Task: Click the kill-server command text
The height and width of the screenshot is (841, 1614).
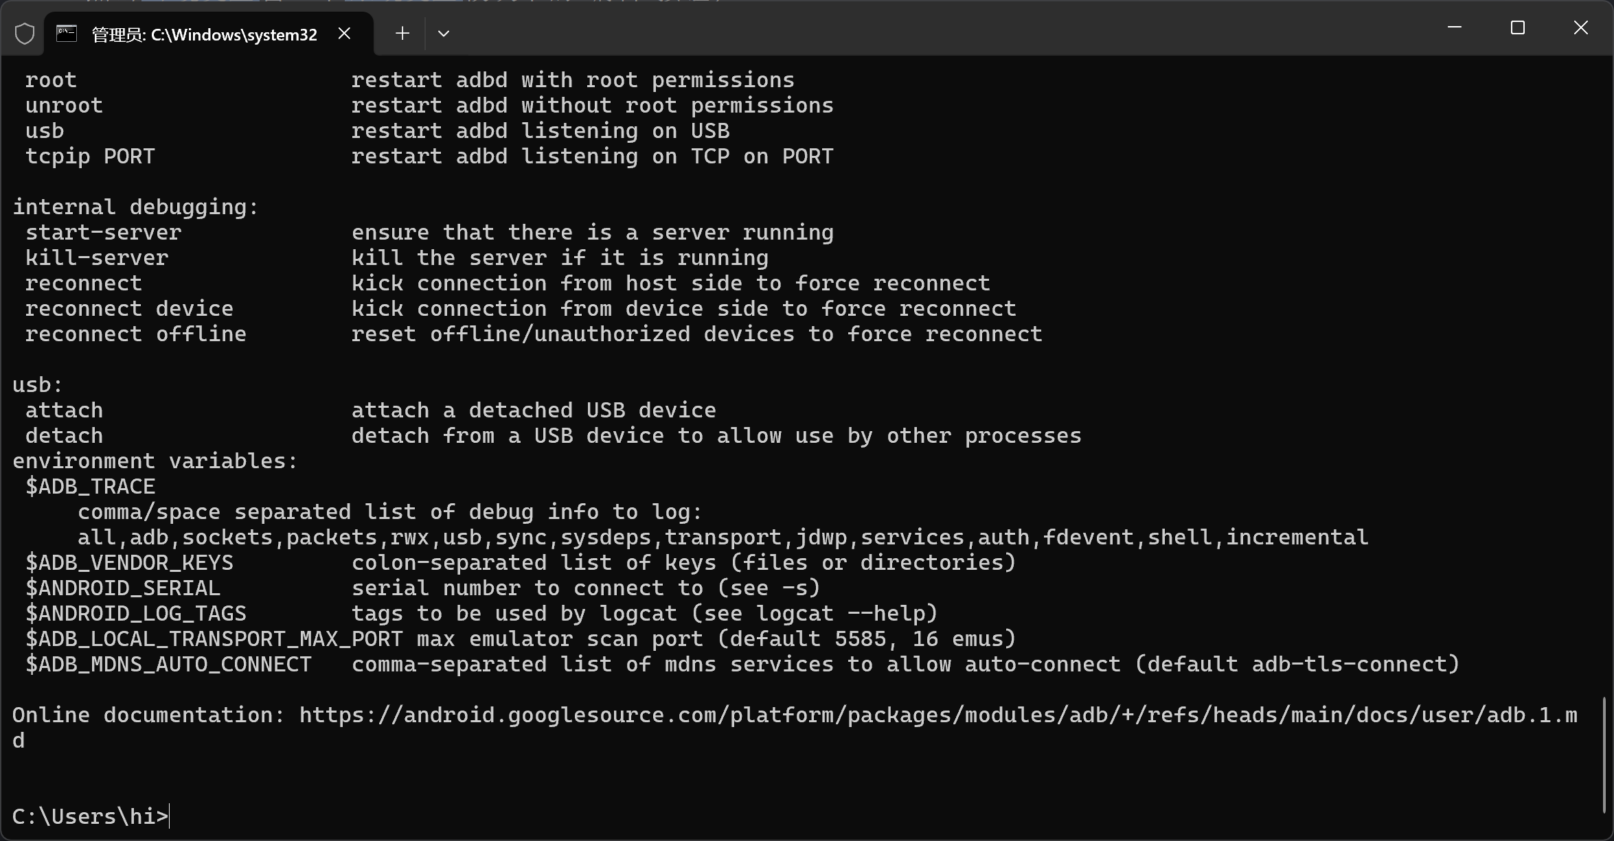Action: pyautogui.click(x=97, y=257)
